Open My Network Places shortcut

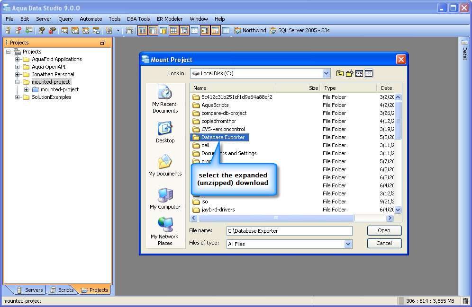(x=165, y=232)
